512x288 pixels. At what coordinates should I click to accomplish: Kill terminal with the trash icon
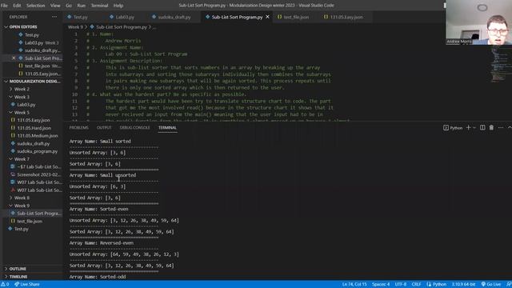(491, 128)
